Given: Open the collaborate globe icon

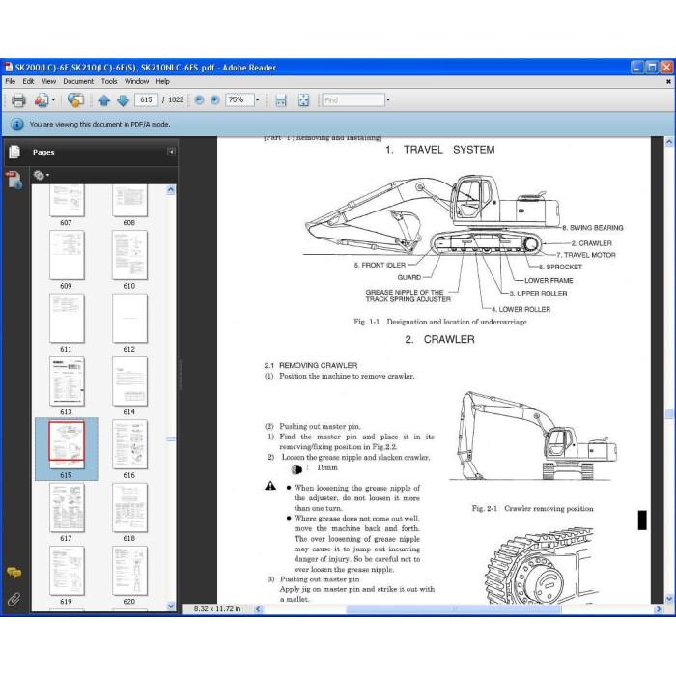Looking at the screenshot, I should pyautogui.click(x=75, y=100).
